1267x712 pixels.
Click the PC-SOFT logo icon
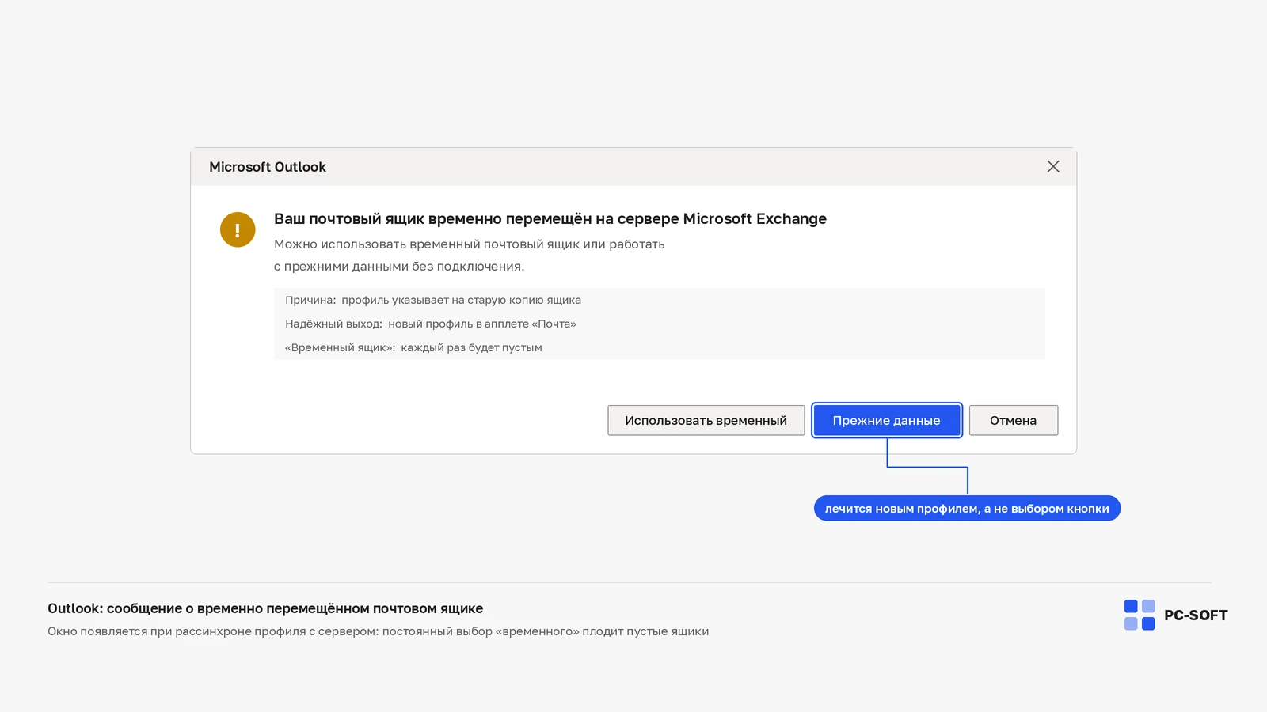(1140, 615)
